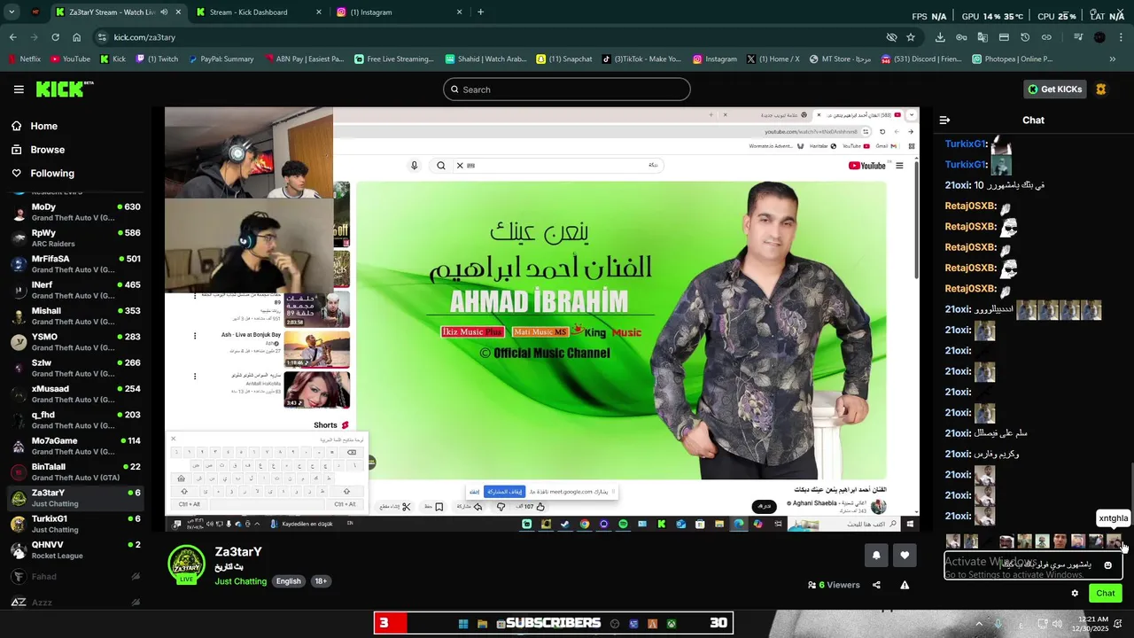Click the Za3tarY channel avatar with the LIVE badge

coord(186,564)
